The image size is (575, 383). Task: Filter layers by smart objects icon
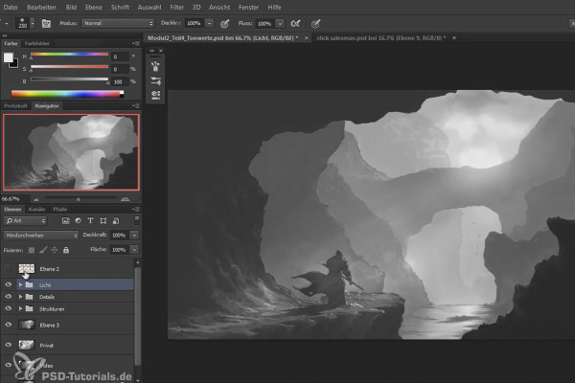[116, 220]
